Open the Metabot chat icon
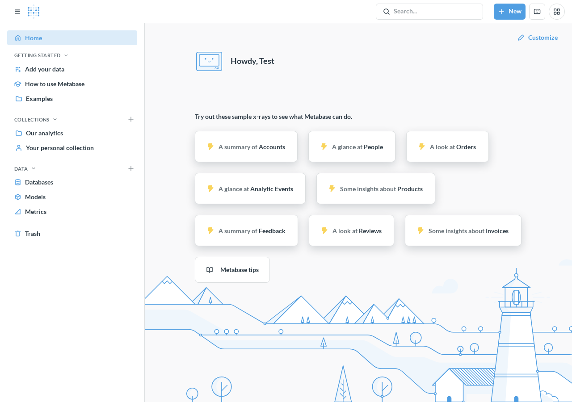This screenshot has height=402, width=572. pos(537,12)
